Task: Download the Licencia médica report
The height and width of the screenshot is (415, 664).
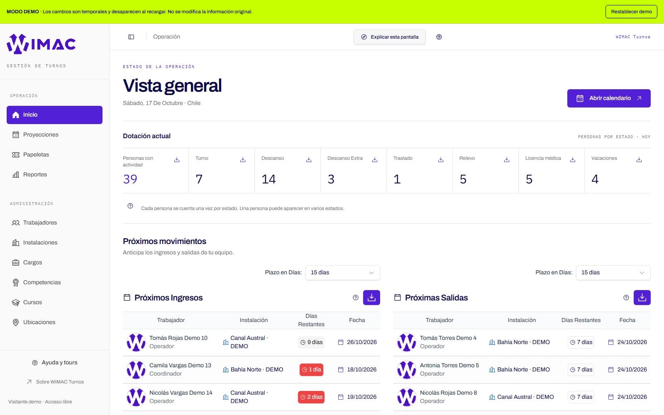Action: [573, 160]
